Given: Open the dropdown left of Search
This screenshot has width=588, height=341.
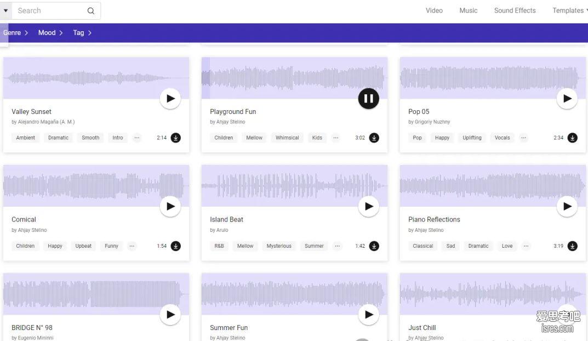Looking at the screenshot, I should 5,10.
